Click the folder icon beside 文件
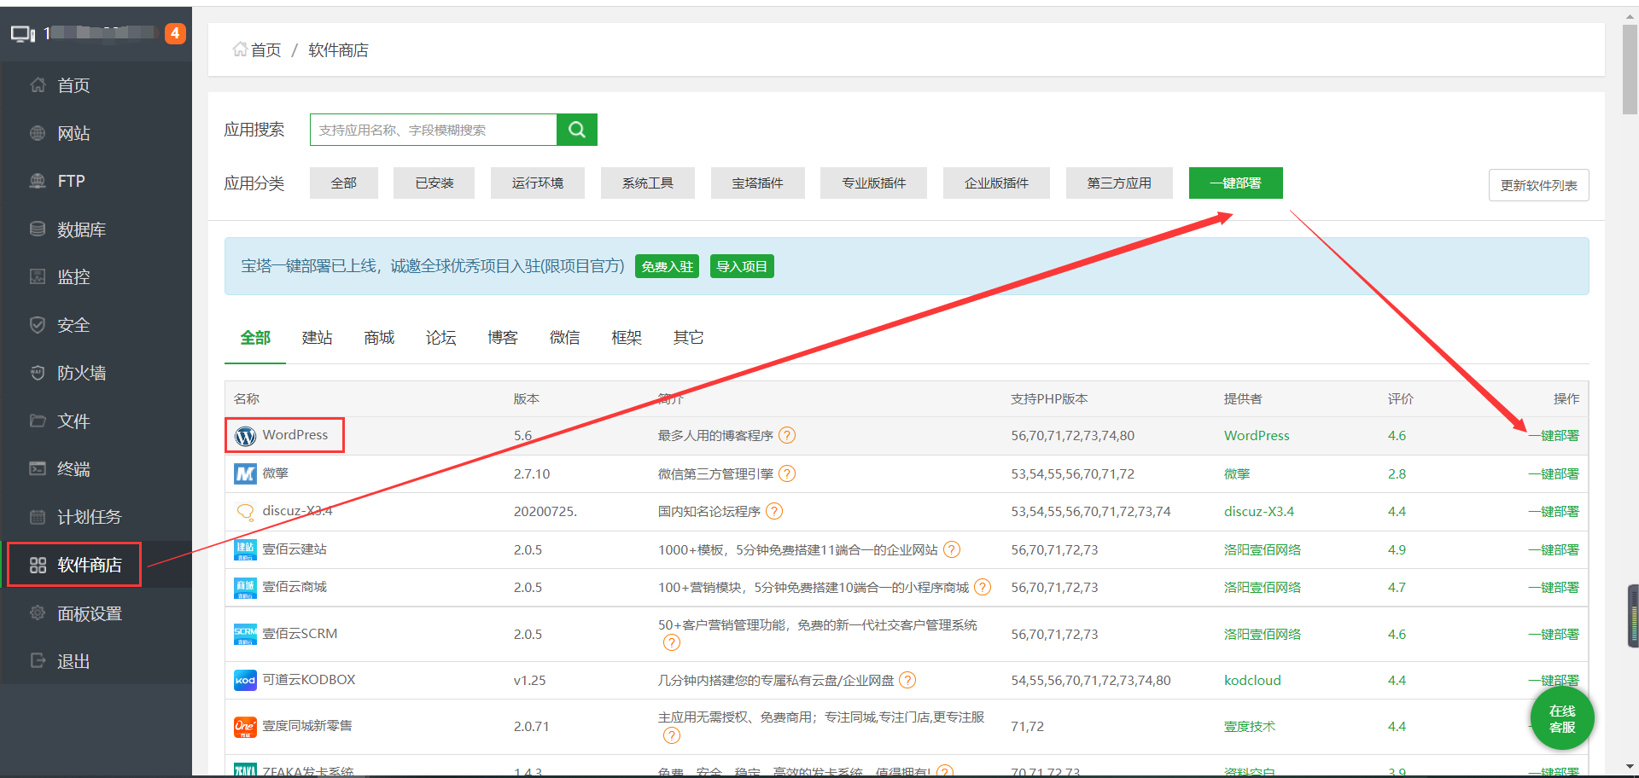The height and width of the screenshot is (778, 1639). [x=38, y=421]
